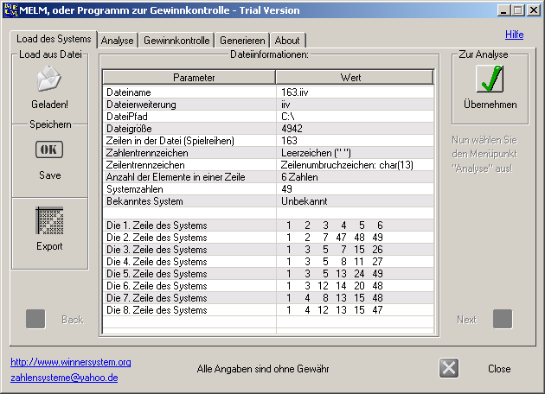Viewport: 545px width, 394px height.
Task: Select Die 6. Zeile des Systems
Action: [189, 286]
